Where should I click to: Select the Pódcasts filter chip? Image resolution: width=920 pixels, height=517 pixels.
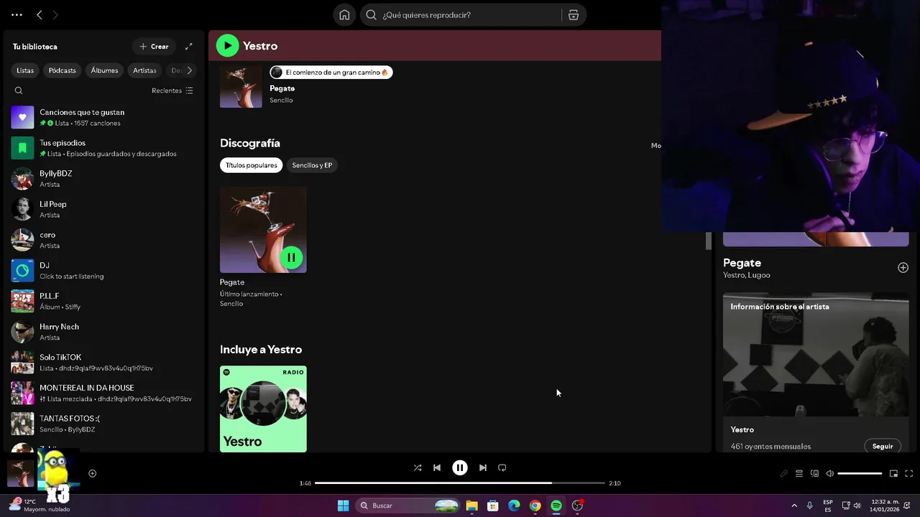coord(63,70)
